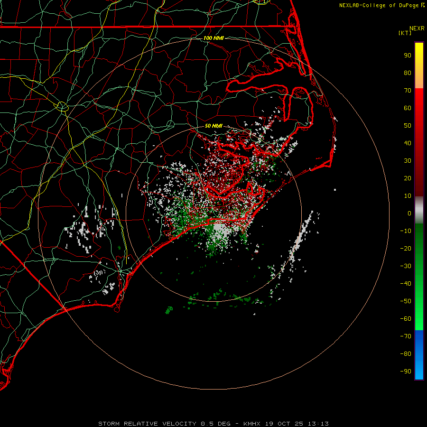Click the 0 value on the velocity scale
This screenshot has width=427, height=427.
click(409, 213)
